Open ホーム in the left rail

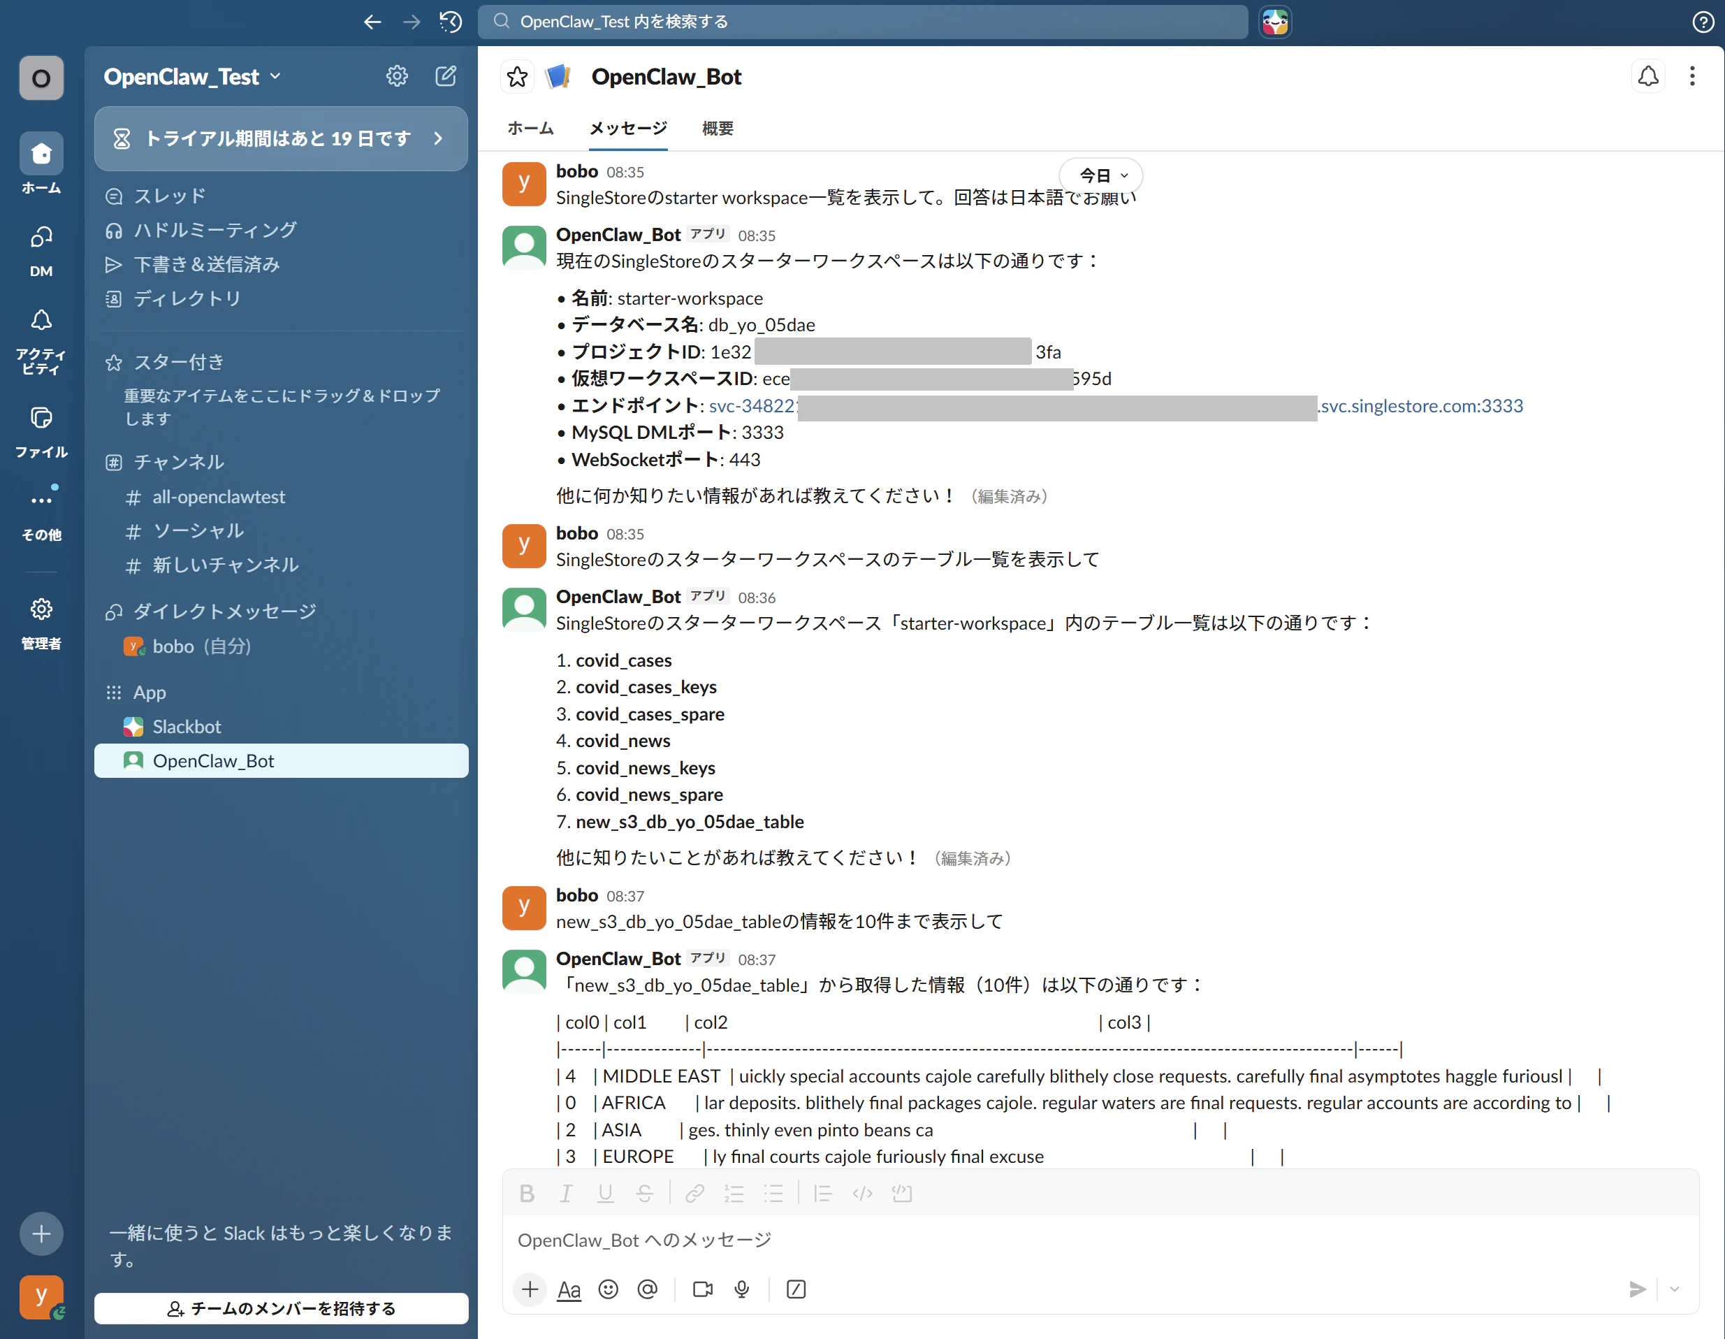(41, 164)
